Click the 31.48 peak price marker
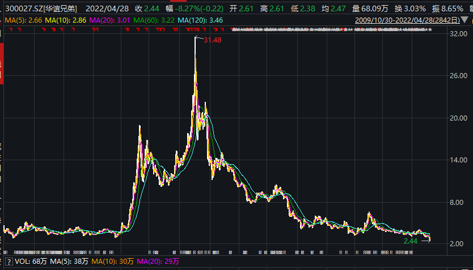Image resolution: width=473 pixels, height=270 pixels. 212,40
